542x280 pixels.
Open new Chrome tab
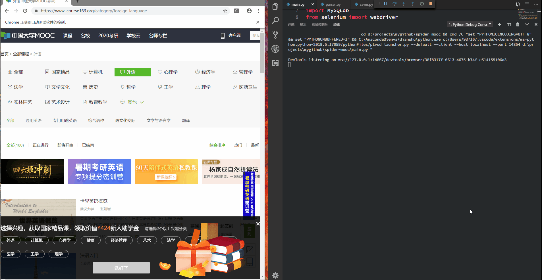tap(77, 1)
